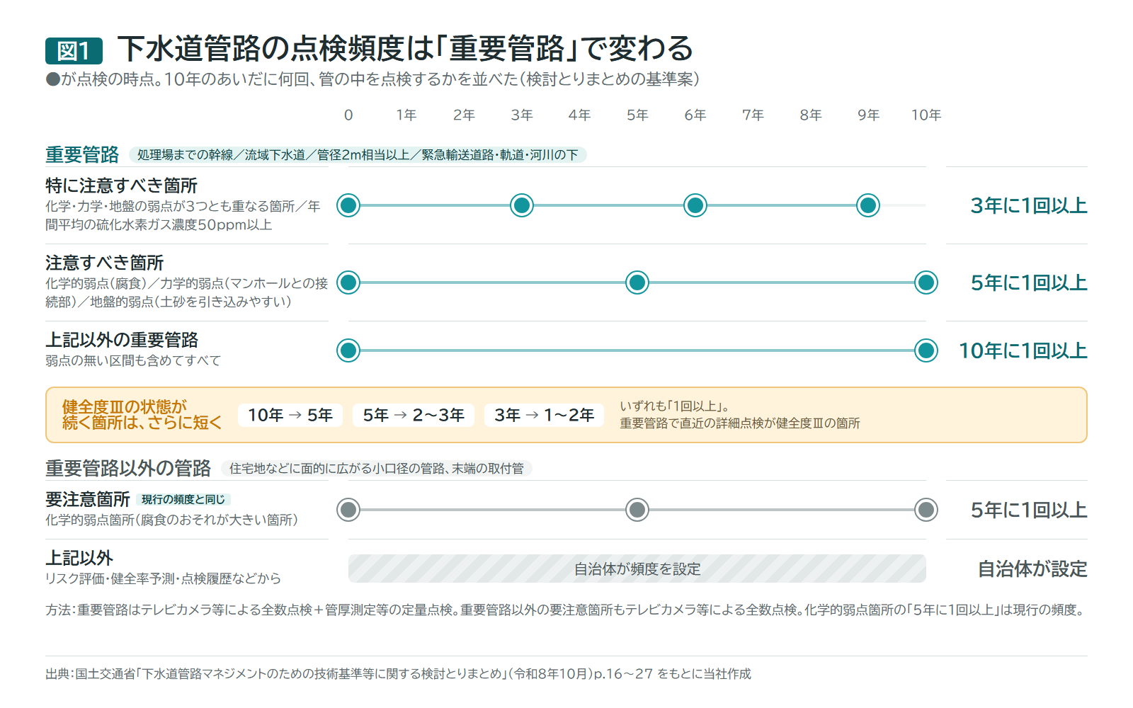Click the いずれも「1回以上」 note text
This screenshot has width=1133, height=708.
point(740,415)
